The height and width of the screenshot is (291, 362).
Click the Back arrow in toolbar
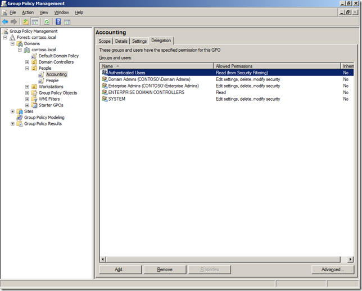[x=5, y=22]
